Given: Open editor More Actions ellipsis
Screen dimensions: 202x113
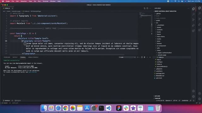Looking at the screenshot, I should (150, 8).
